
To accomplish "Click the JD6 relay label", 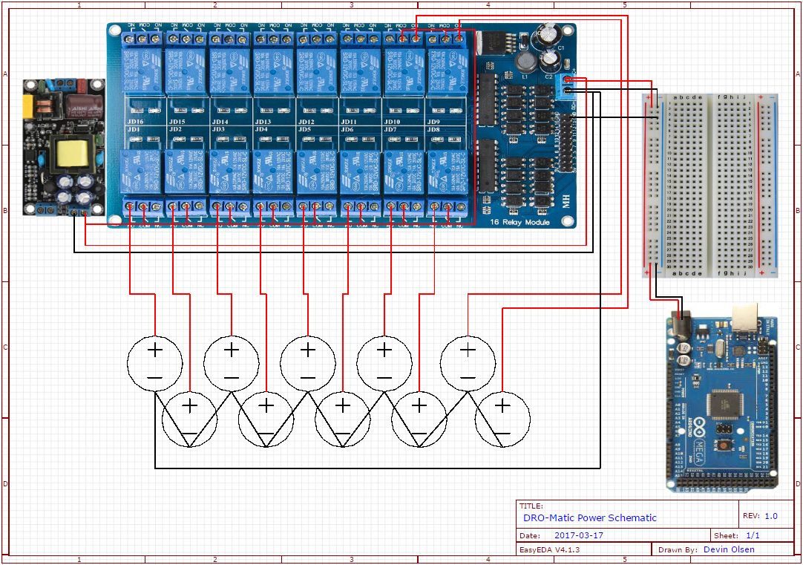I will [347, 130].
